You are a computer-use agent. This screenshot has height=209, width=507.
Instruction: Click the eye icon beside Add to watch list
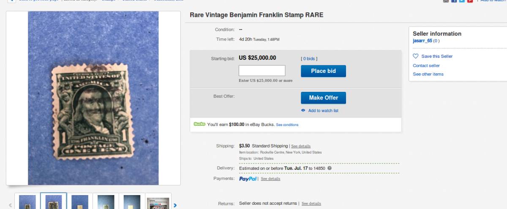pos(303,110)
